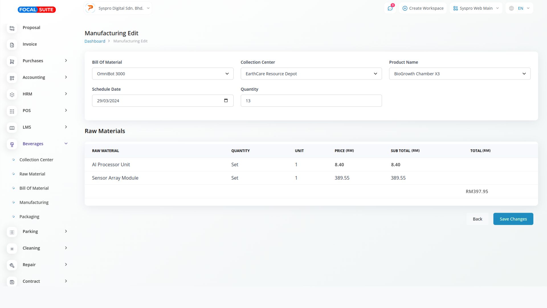This screenshot has width=547, height=308.
Task: Open the Manufacturing submenu item
Action: tap(34, 202)
